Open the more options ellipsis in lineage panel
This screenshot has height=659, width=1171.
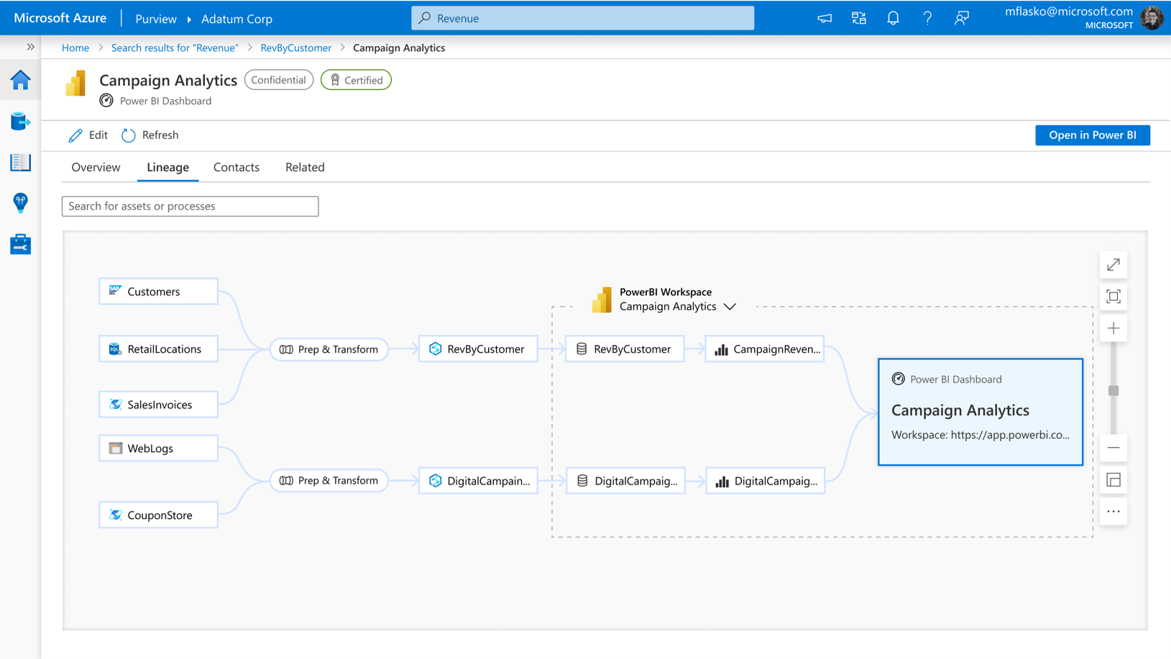(x=1113, y=512)
